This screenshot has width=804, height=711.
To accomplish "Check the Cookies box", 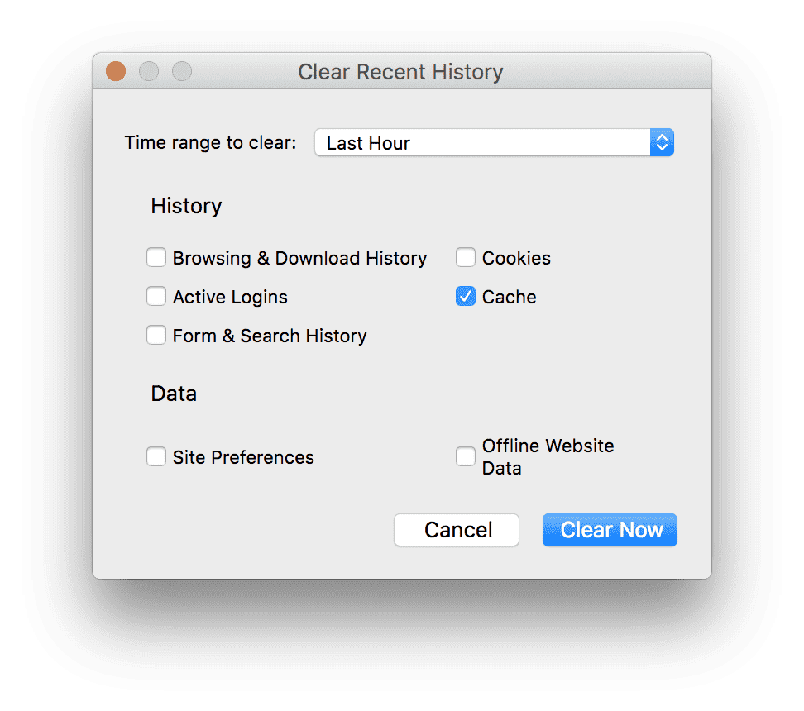I will [465, 257].
